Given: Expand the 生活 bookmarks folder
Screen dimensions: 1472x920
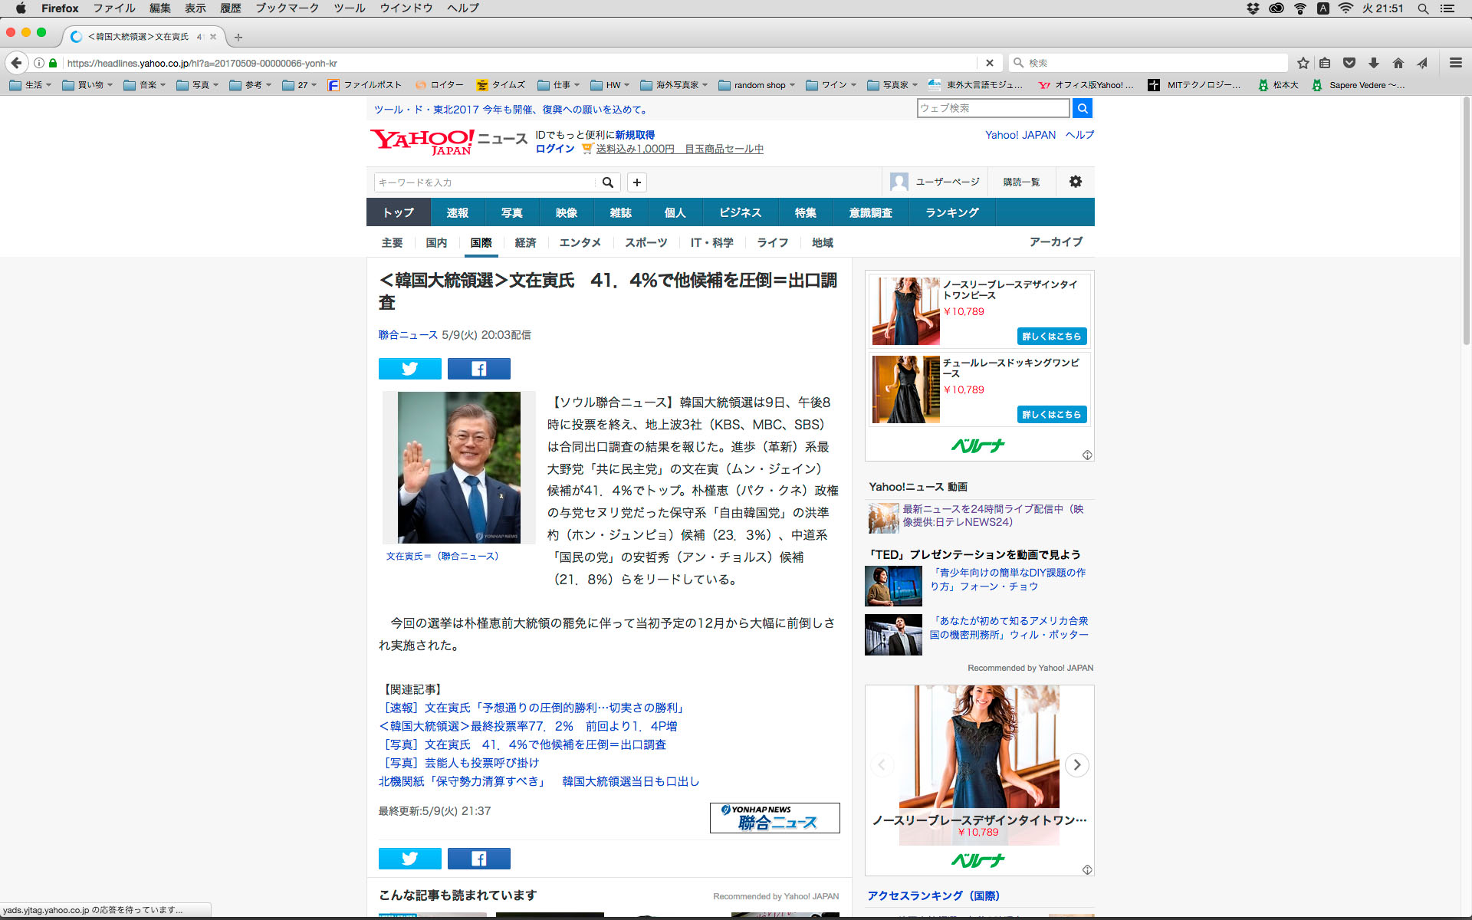Looking at the screenshot, I should coord(31,85).
